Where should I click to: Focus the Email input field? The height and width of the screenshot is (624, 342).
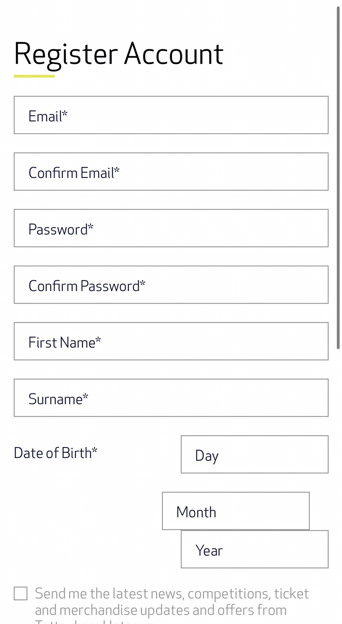click(x=171, y=115)
